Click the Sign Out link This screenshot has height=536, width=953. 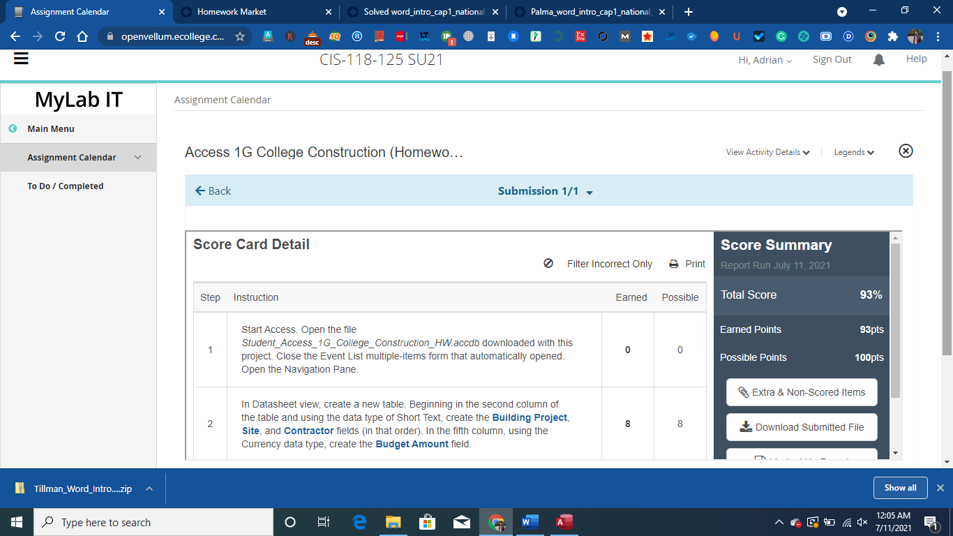(x=832, y=59)
